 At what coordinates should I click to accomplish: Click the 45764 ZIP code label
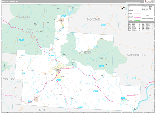point(22,40)
